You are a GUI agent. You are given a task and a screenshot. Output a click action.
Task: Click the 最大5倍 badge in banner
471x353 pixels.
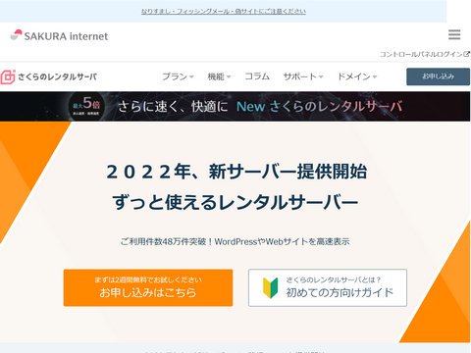click(x=86, y=106)
